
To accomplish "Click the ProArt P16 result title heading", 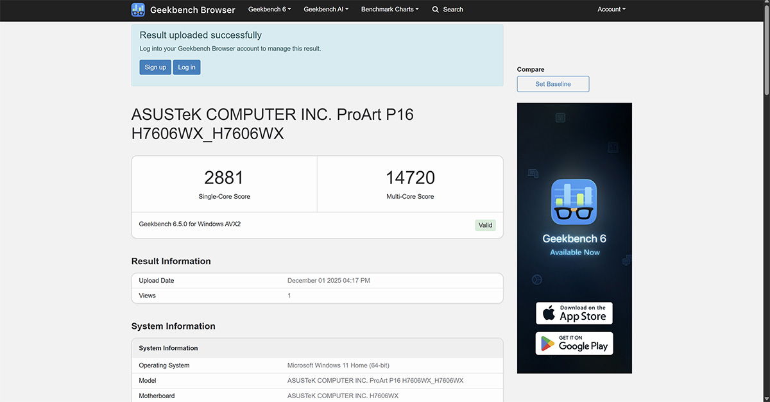I will 272,124.
